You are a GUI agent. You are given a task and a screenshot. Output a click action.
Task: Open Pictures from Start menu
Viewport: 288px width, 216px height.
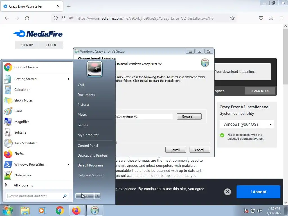[x=84, y=105]
